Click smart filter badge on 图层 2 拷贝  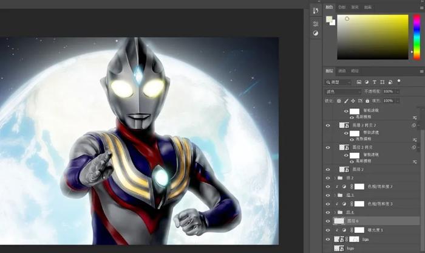click(413, 147)
